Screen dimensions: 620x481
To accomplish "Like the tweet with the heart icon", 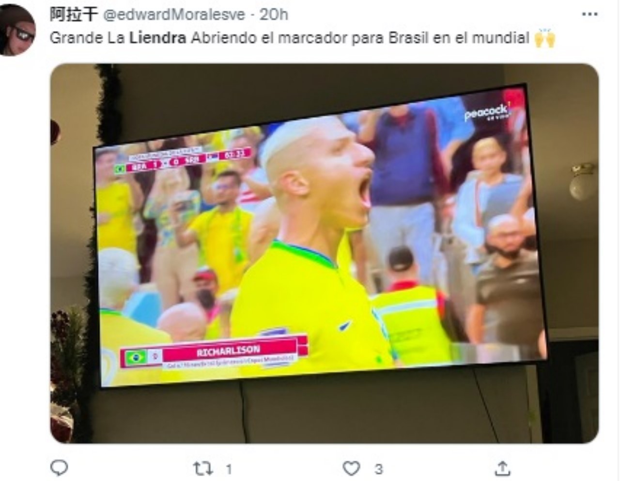I will click(x=352, y=468).
